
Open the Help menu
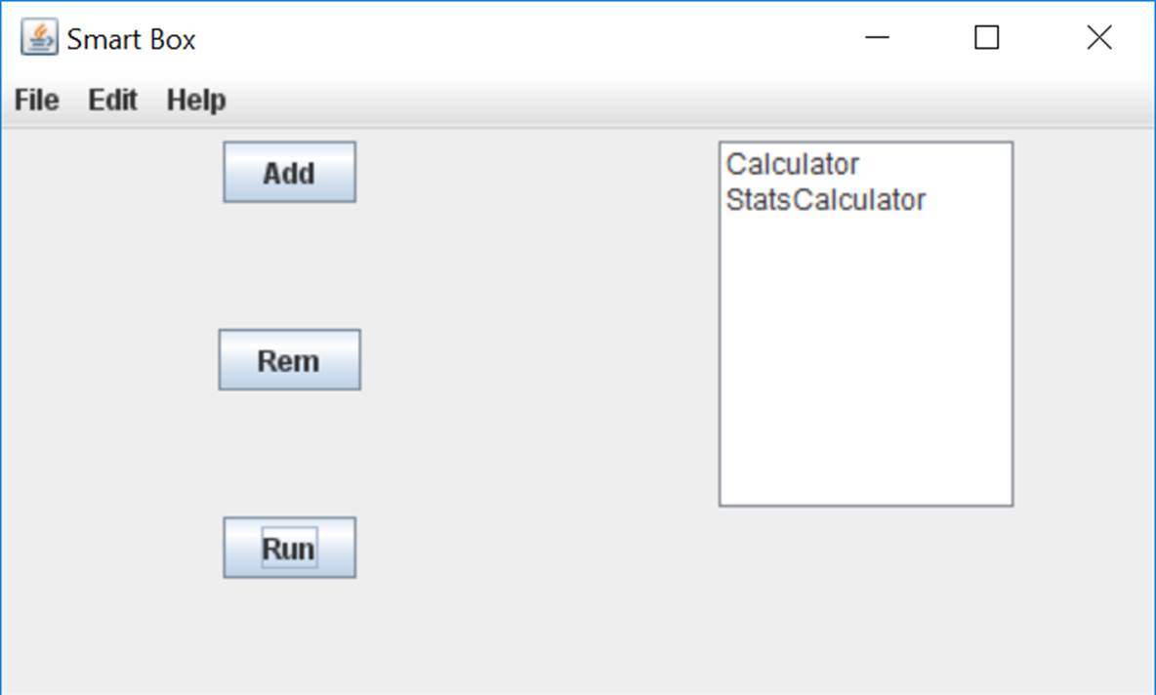coord(196,99)
